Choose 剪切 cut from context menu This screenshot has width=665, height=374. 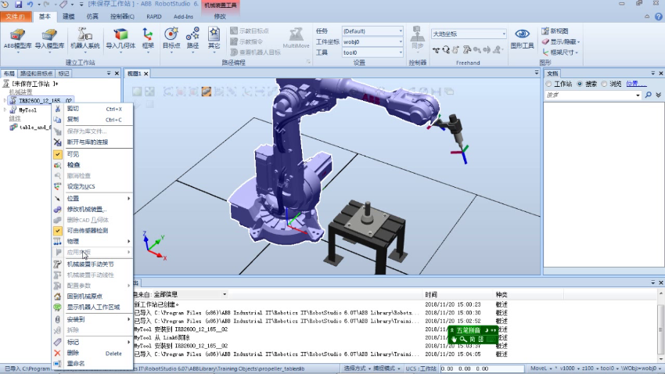[x=92, y=109]
